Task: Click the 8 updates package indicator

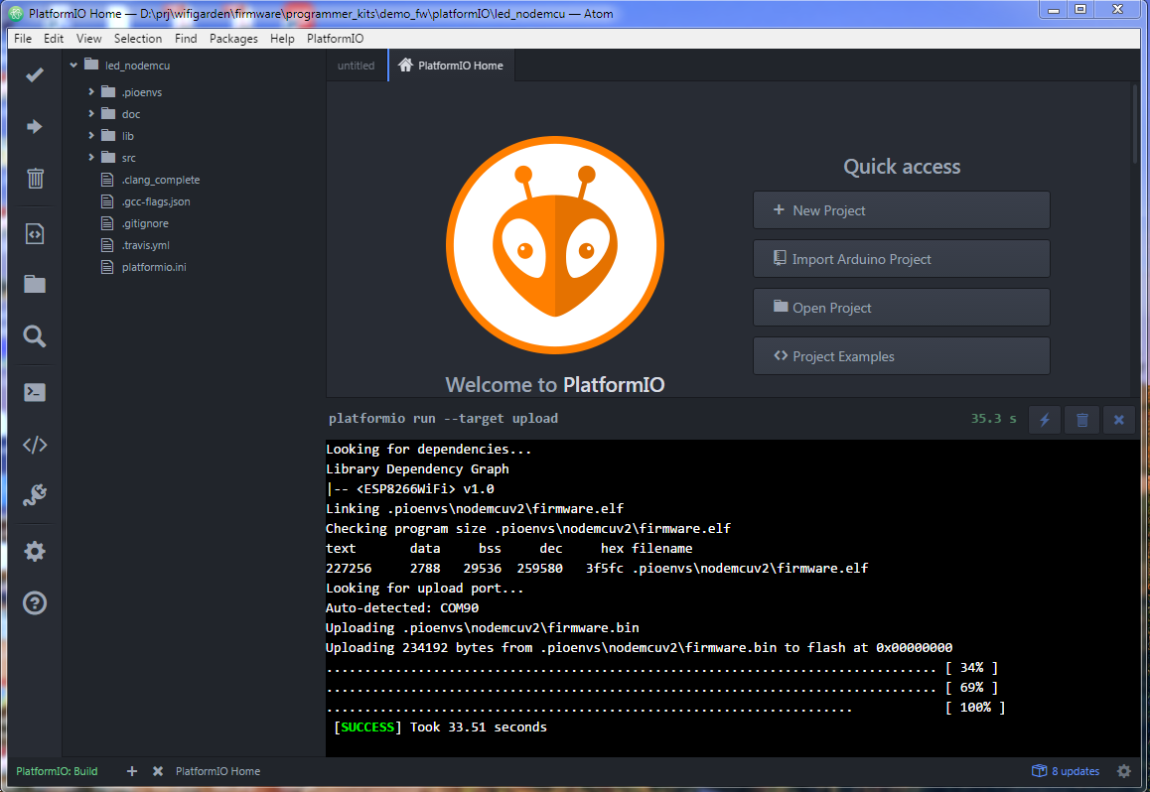Action: click(x=1066, y=771)
